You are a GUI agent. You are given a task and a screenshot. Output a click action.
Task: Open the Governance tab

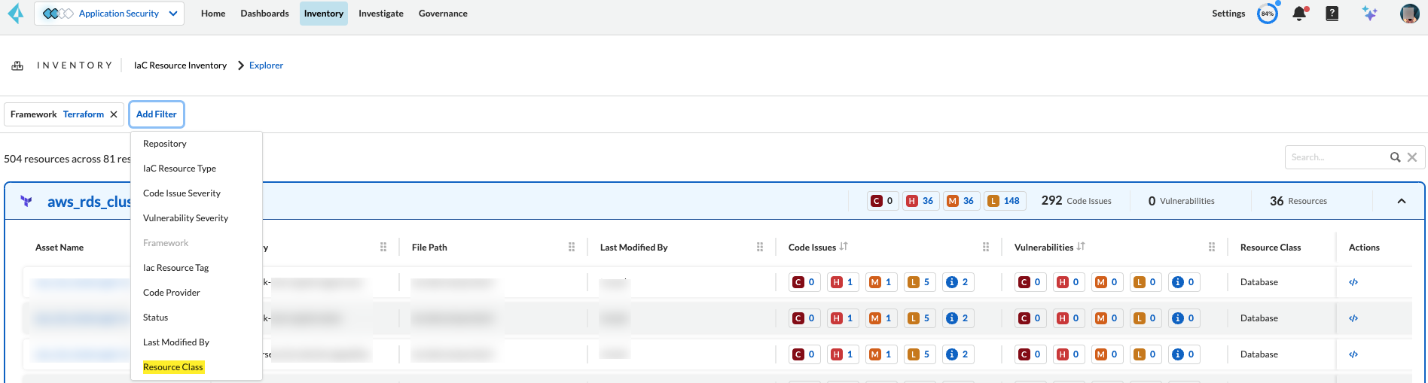click(x=443, y=14)
